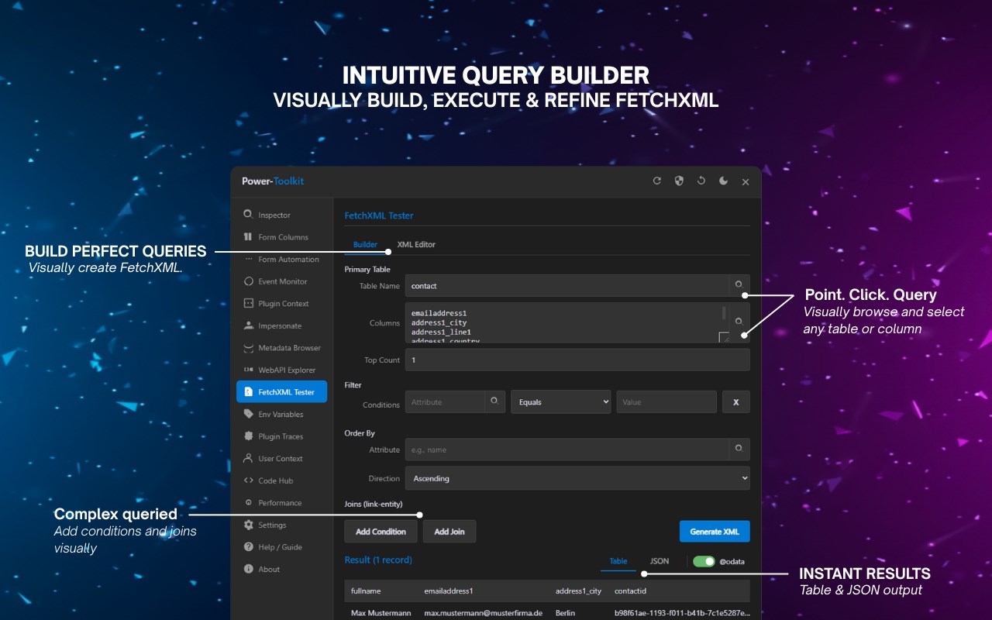The height and width of the screenshot is (620, 992).
Task: Click the contact ID value starting b98f61ae
Action: (x=682, y=613)
